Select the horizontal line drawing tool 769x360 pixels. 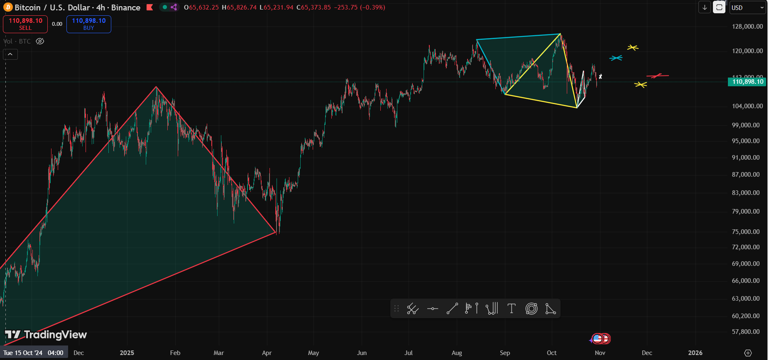[x=433, y=309]
